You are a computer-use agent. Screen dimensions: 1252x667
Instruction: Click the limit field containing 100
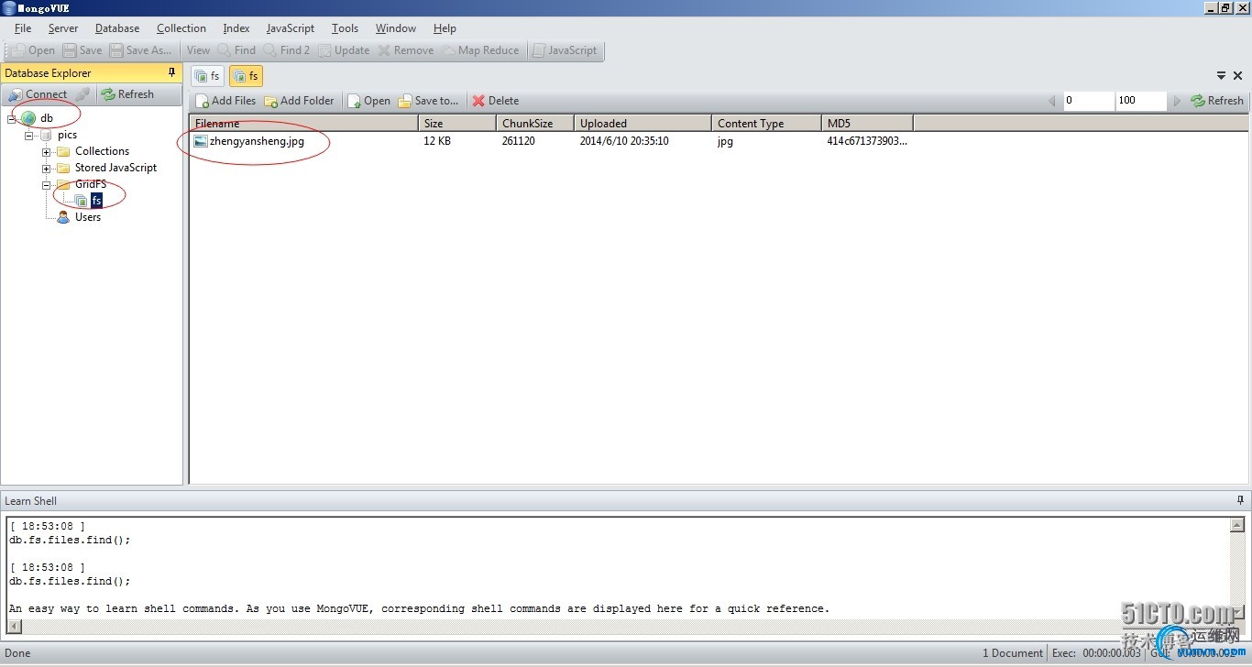coord(1141,101)
